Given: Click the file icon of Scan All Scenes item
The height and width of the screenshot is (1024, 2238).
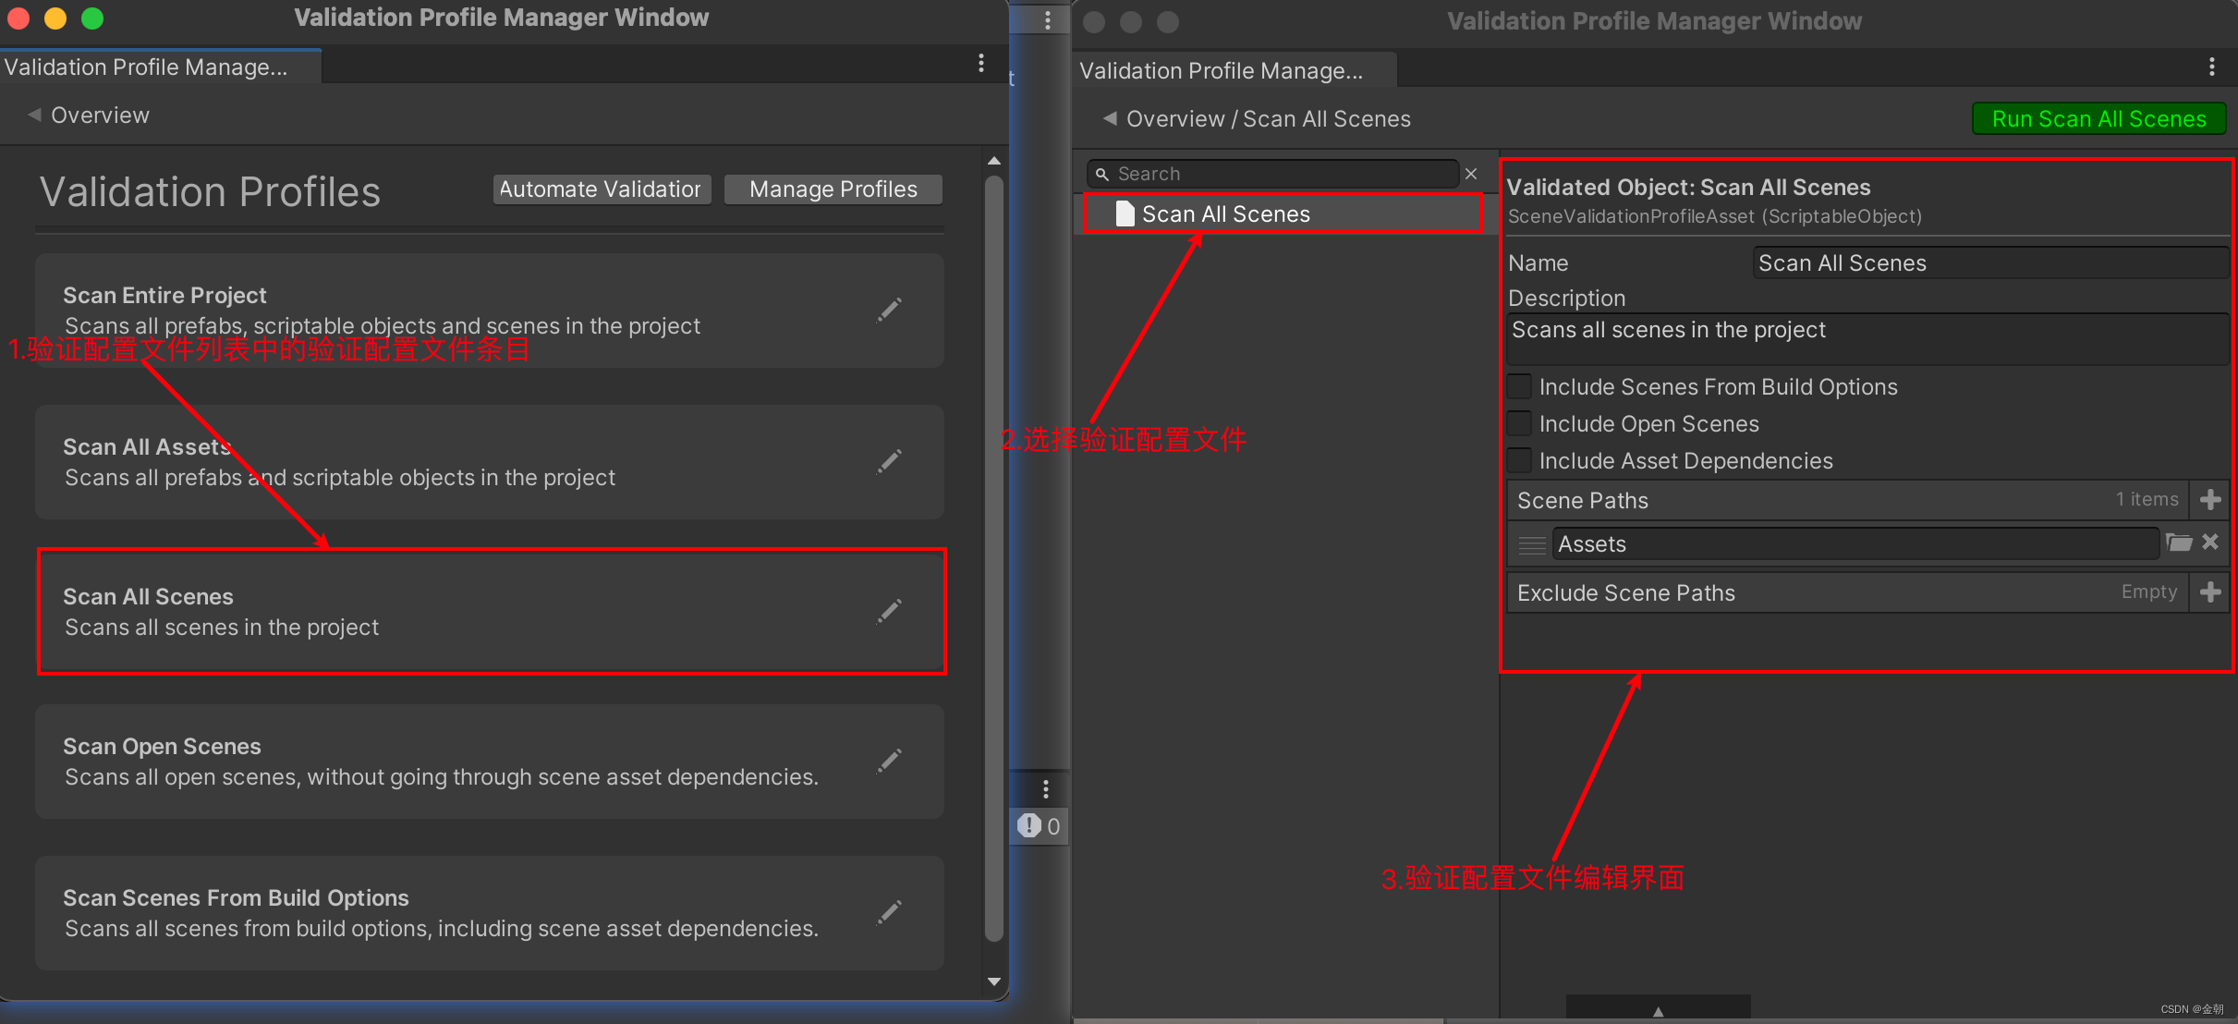Looking at the screenshot, I should tap(1125, 213).
